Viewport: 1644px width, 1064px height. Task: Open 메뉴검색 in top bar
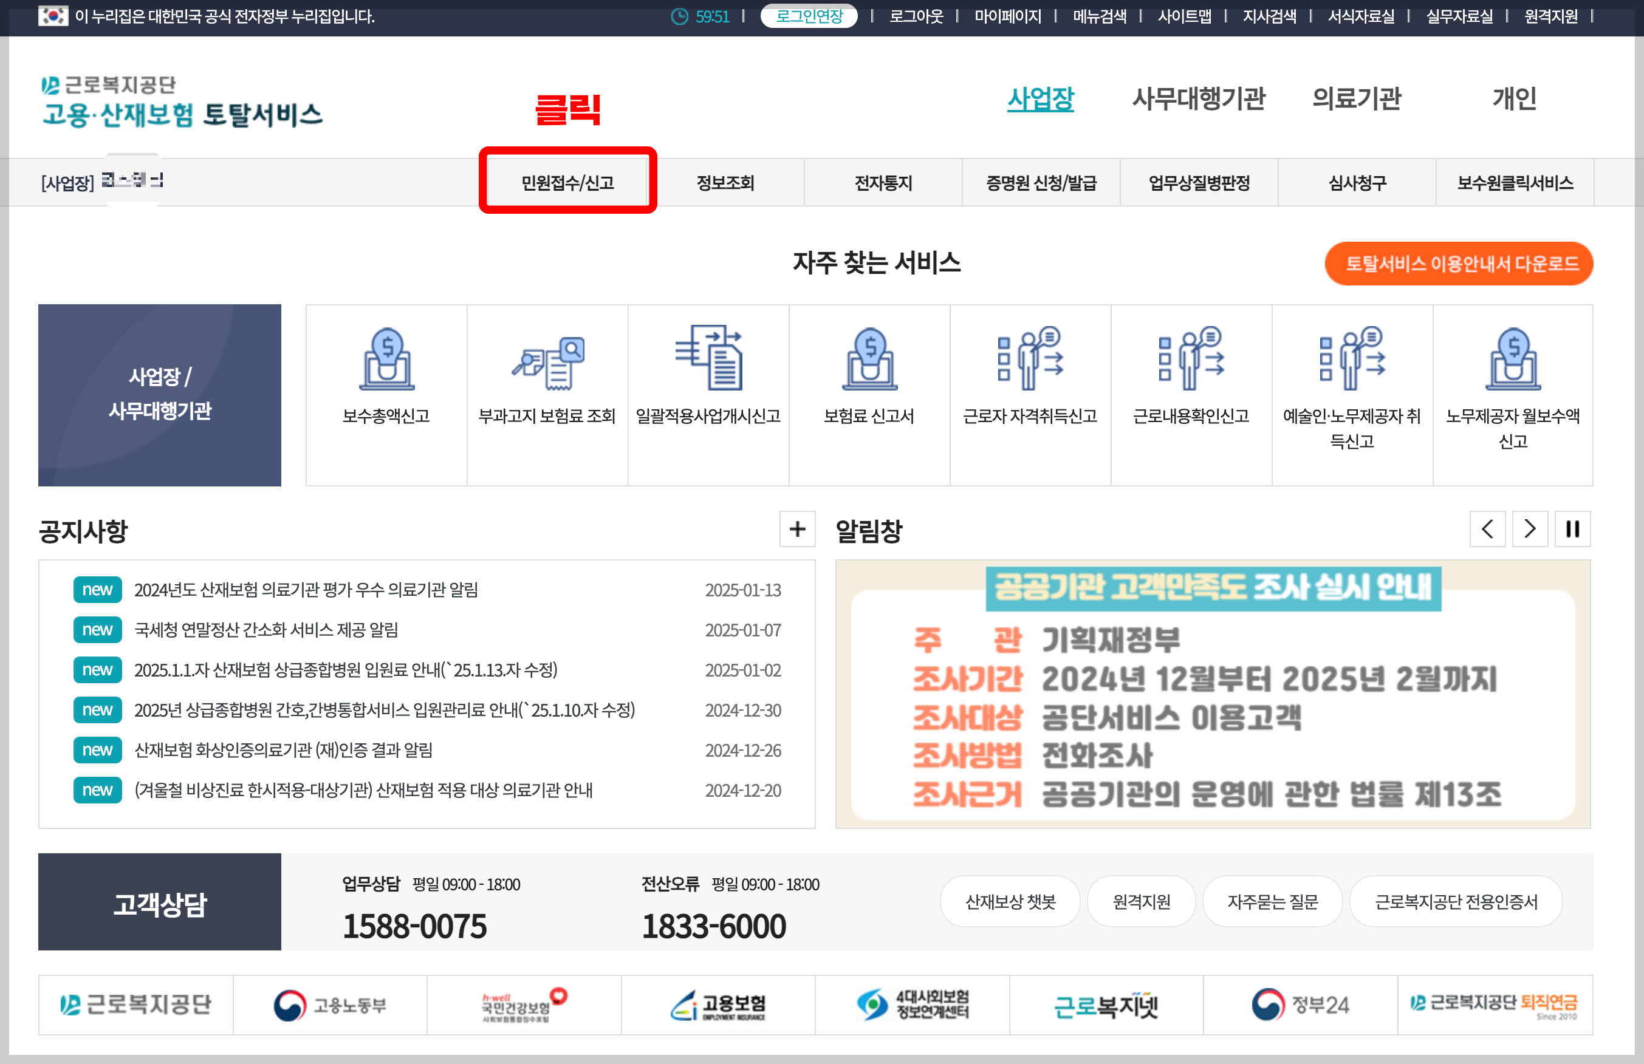tap(1100, 16)
